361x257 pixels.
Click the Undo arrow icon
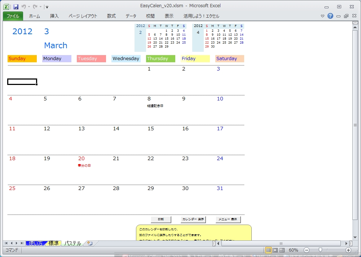pos(23,7)
